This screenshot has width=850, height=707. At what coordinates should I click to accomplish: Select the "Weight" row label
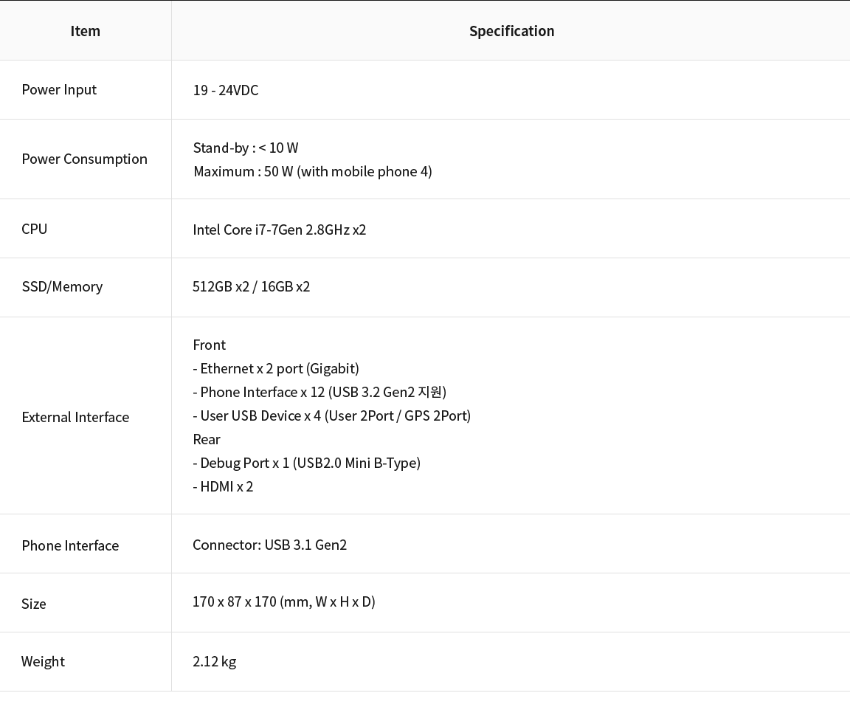tap(43, 661)
